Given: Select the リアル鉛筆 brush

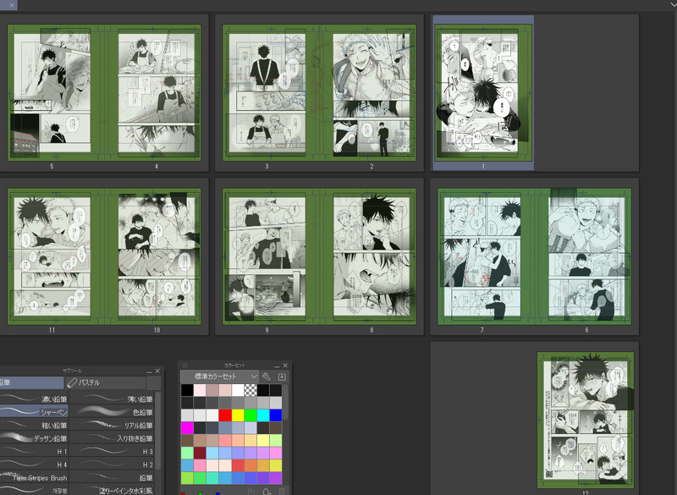Looking at the screenshot, I should [112, 425].
